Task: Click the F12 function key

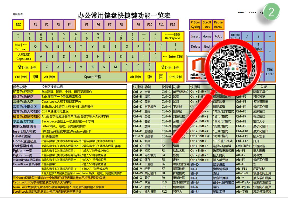Action: pos(173,24)
